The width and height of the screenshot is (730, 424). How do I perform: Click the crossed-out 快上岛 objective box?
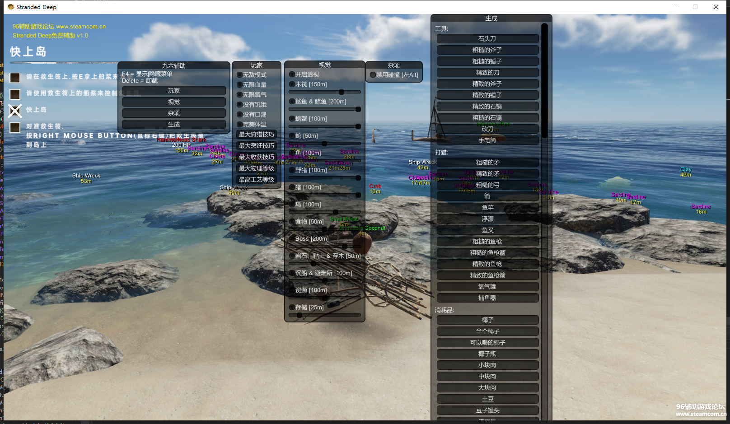(x=15, y=111)
